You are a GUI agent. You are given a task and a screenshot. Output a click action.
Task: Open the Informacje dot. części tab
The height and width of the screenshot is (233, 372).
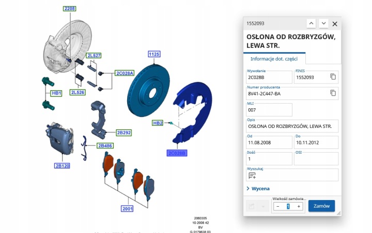click(274, 59)
